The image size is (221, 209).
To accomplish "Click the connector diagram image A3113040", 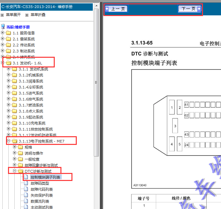I will pyautogui.click(x=176, y=129).
